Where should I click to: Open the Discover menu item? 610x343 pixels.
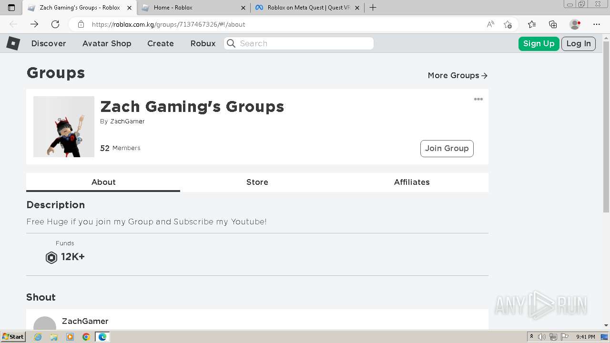[49, 43]
